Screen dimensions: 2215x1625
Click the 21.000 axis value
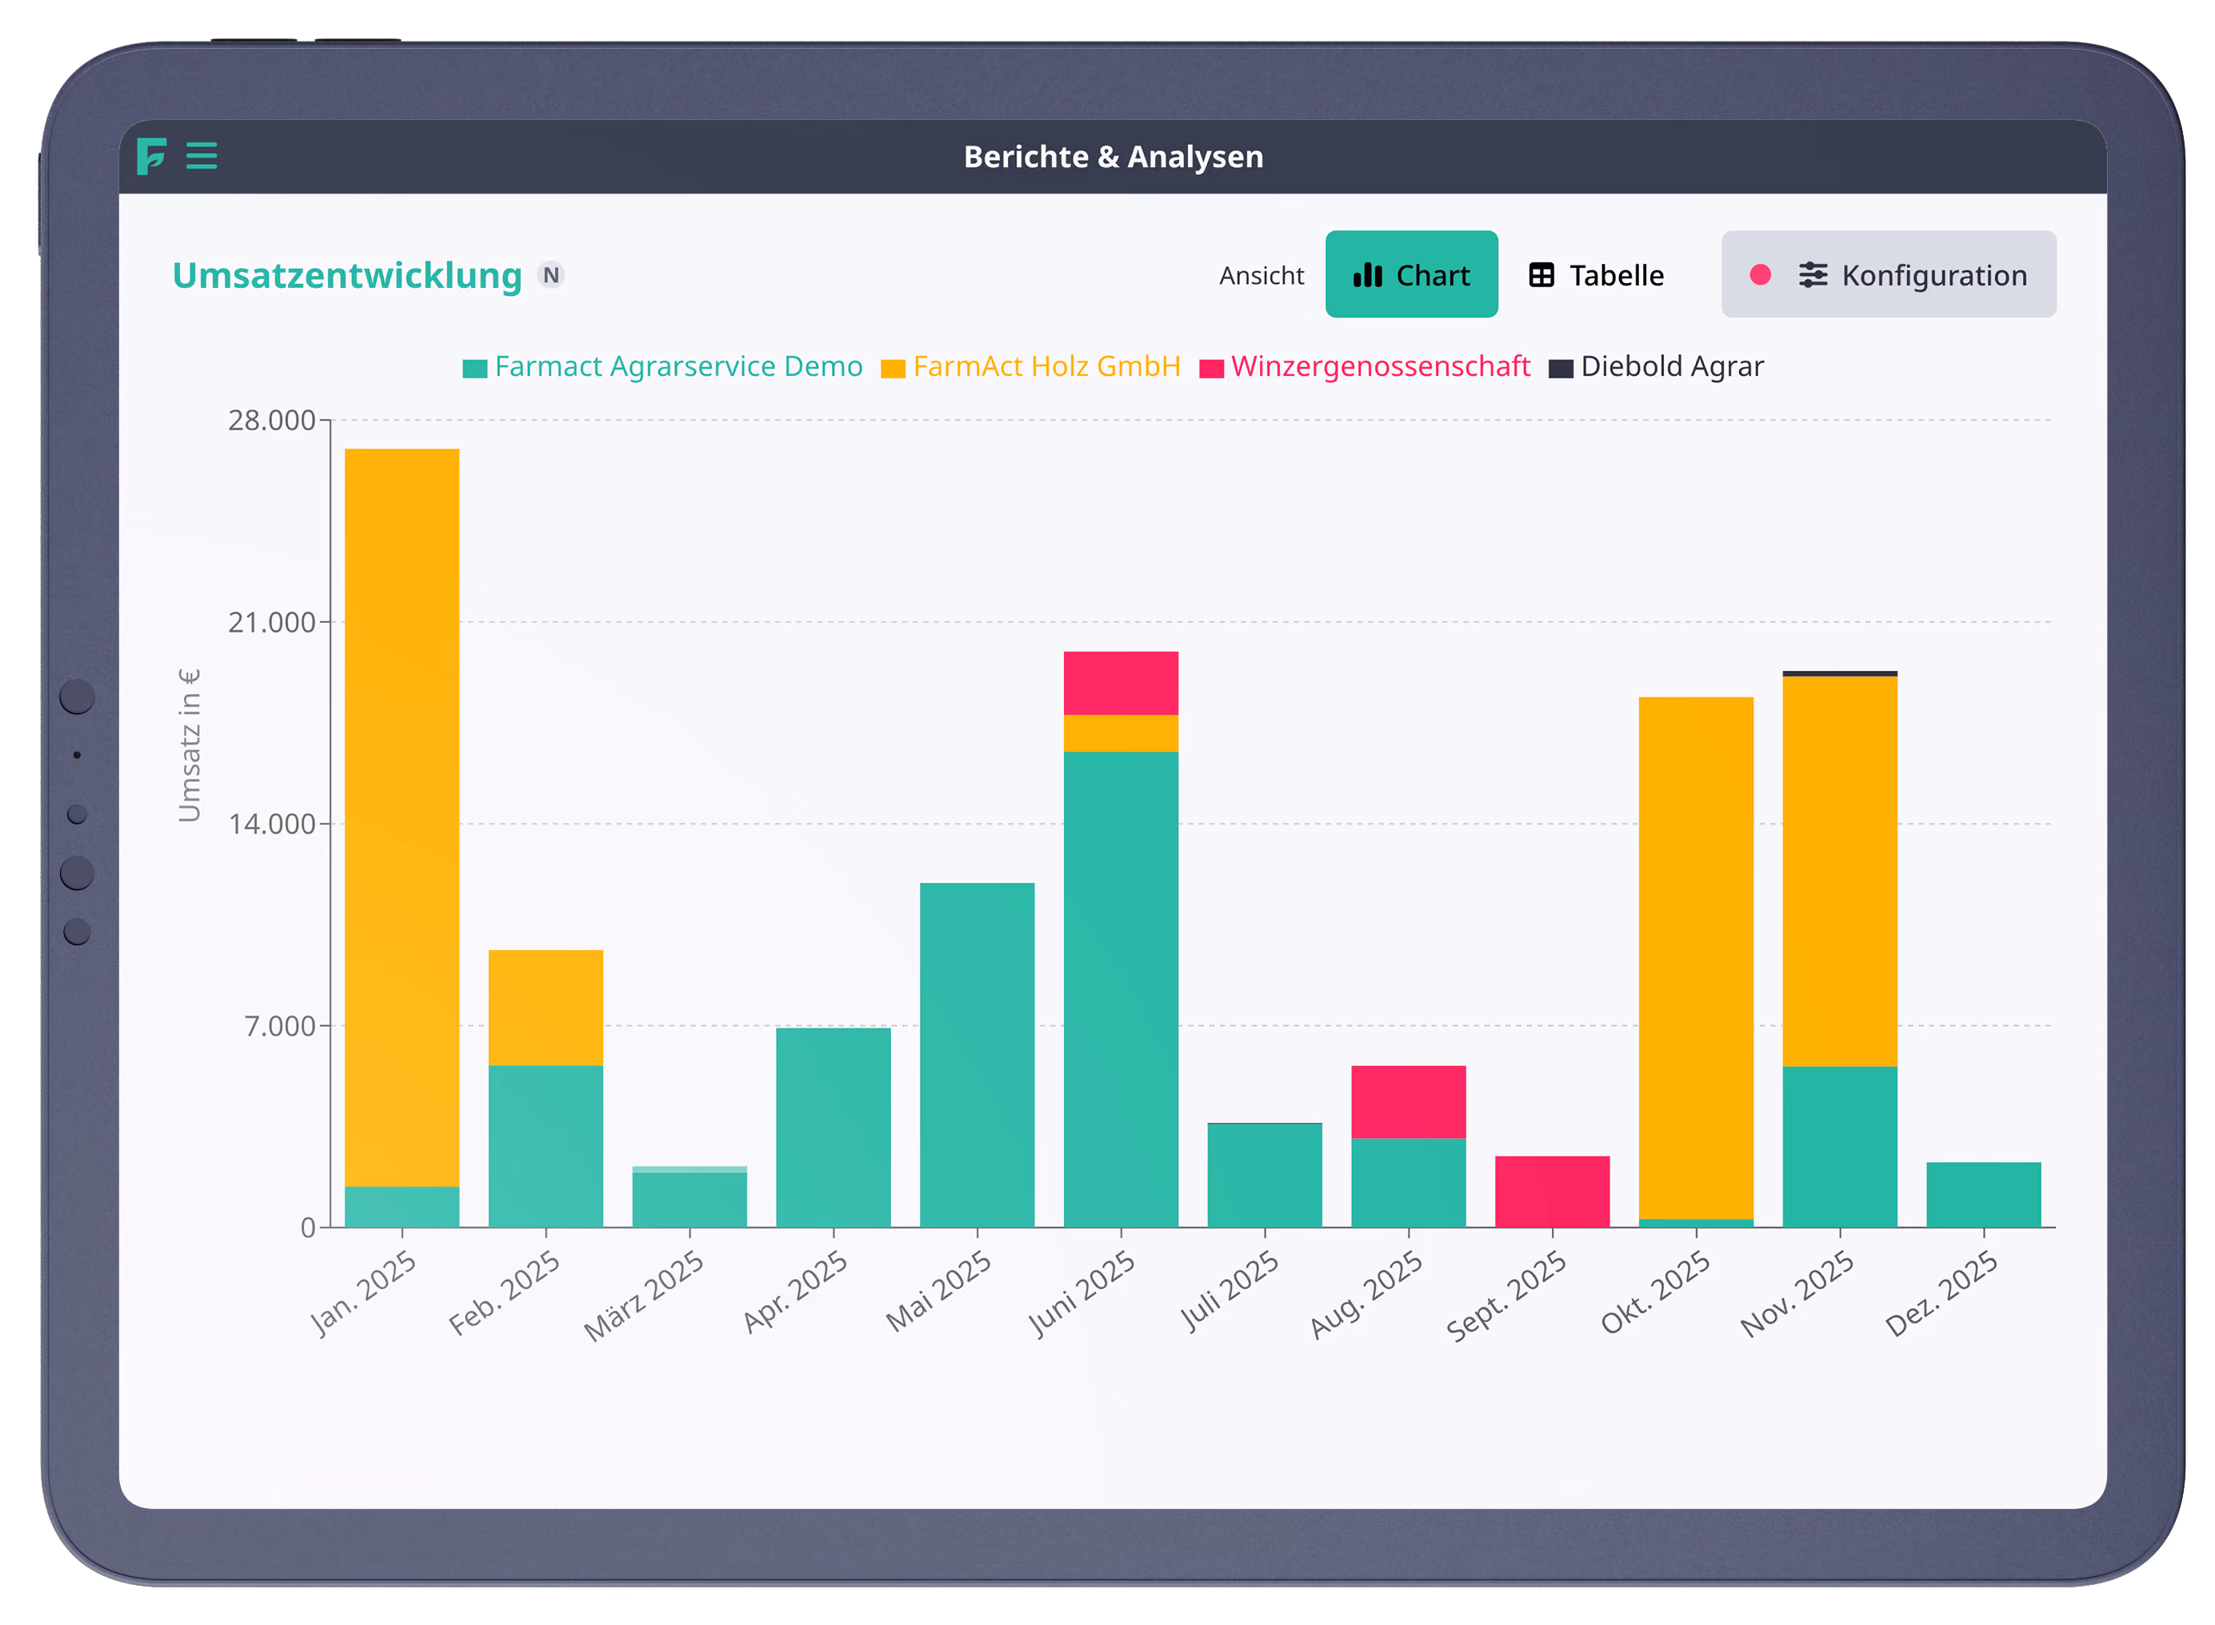pos(272,621)
